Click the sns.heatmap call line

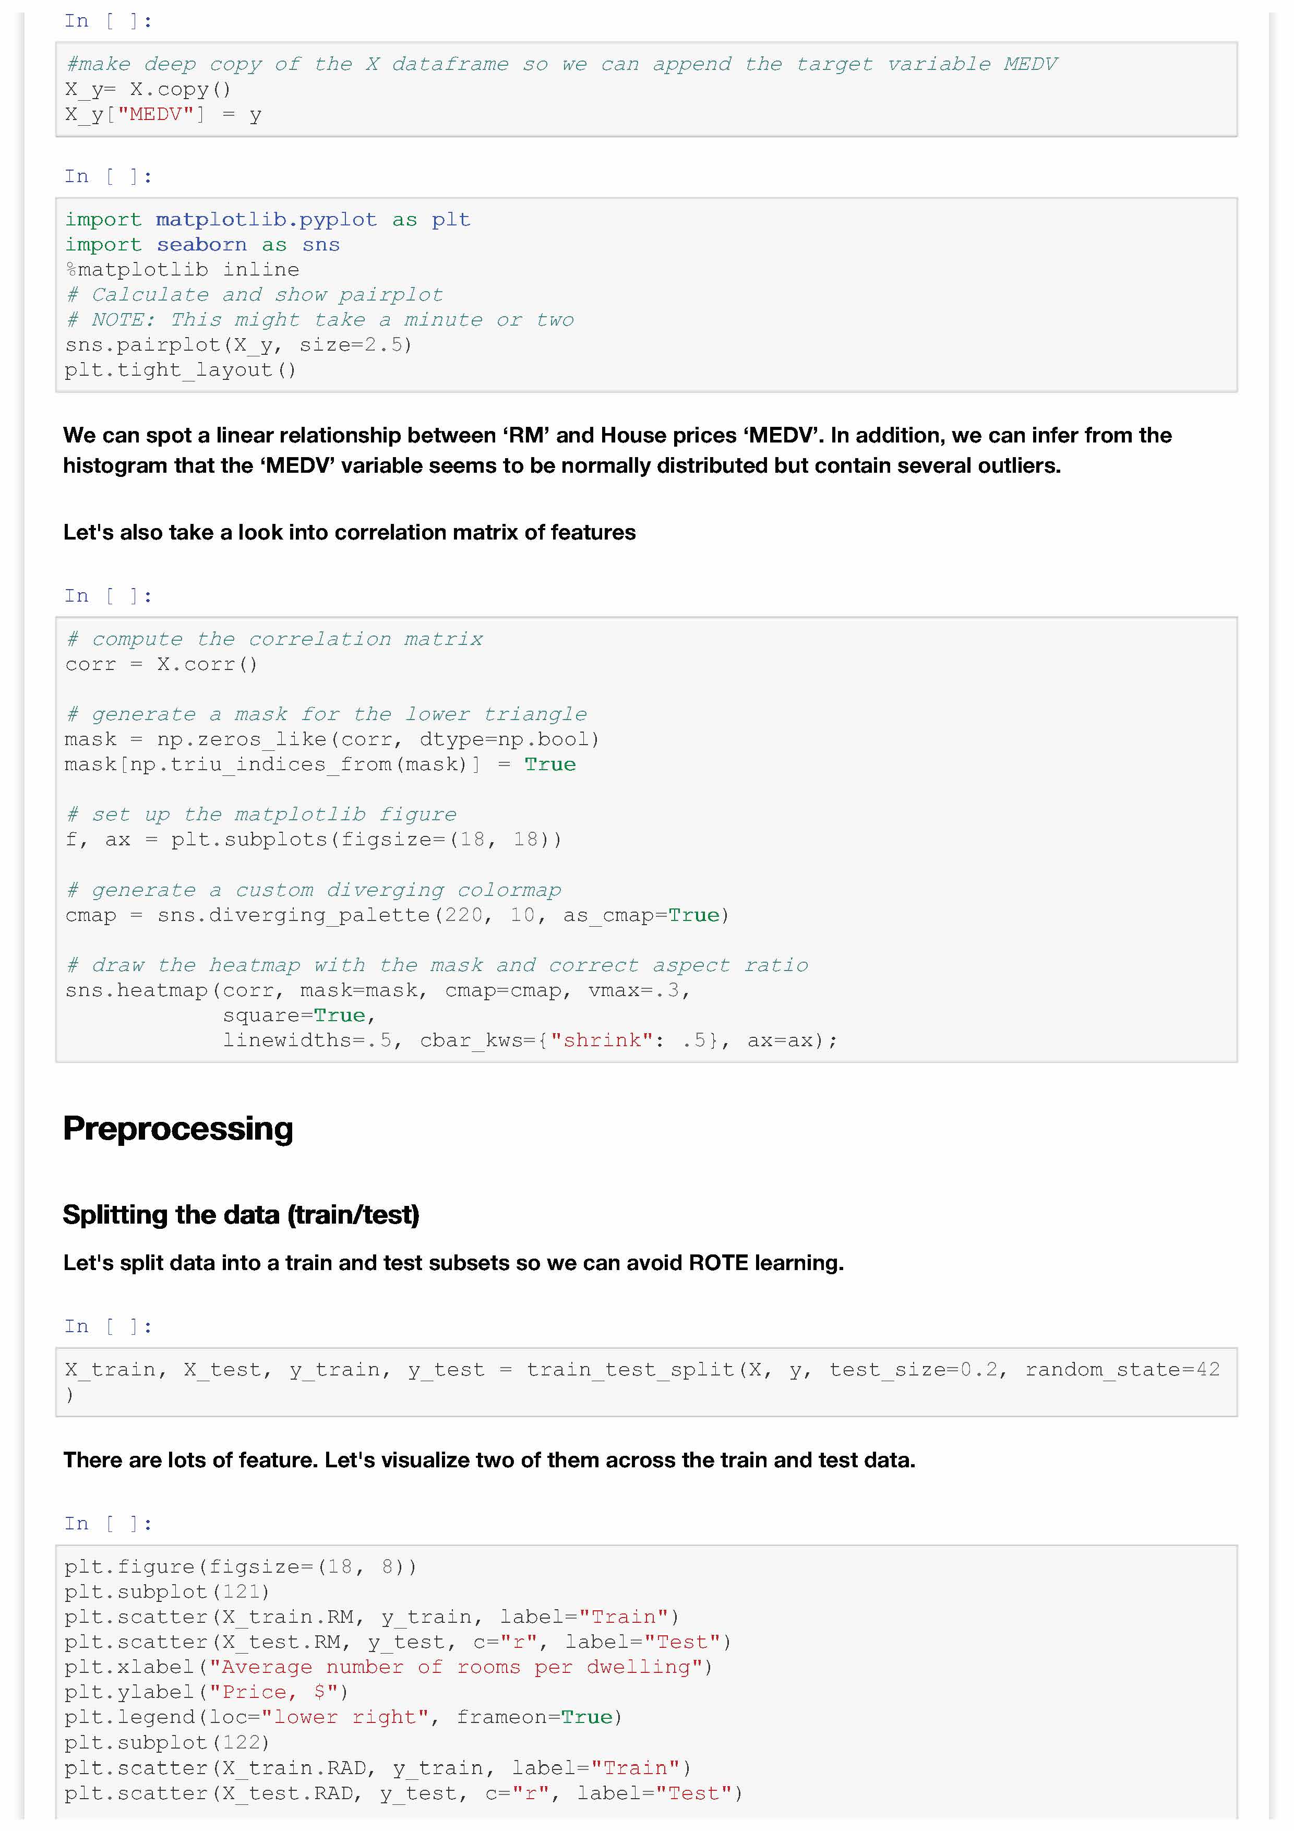377,990
